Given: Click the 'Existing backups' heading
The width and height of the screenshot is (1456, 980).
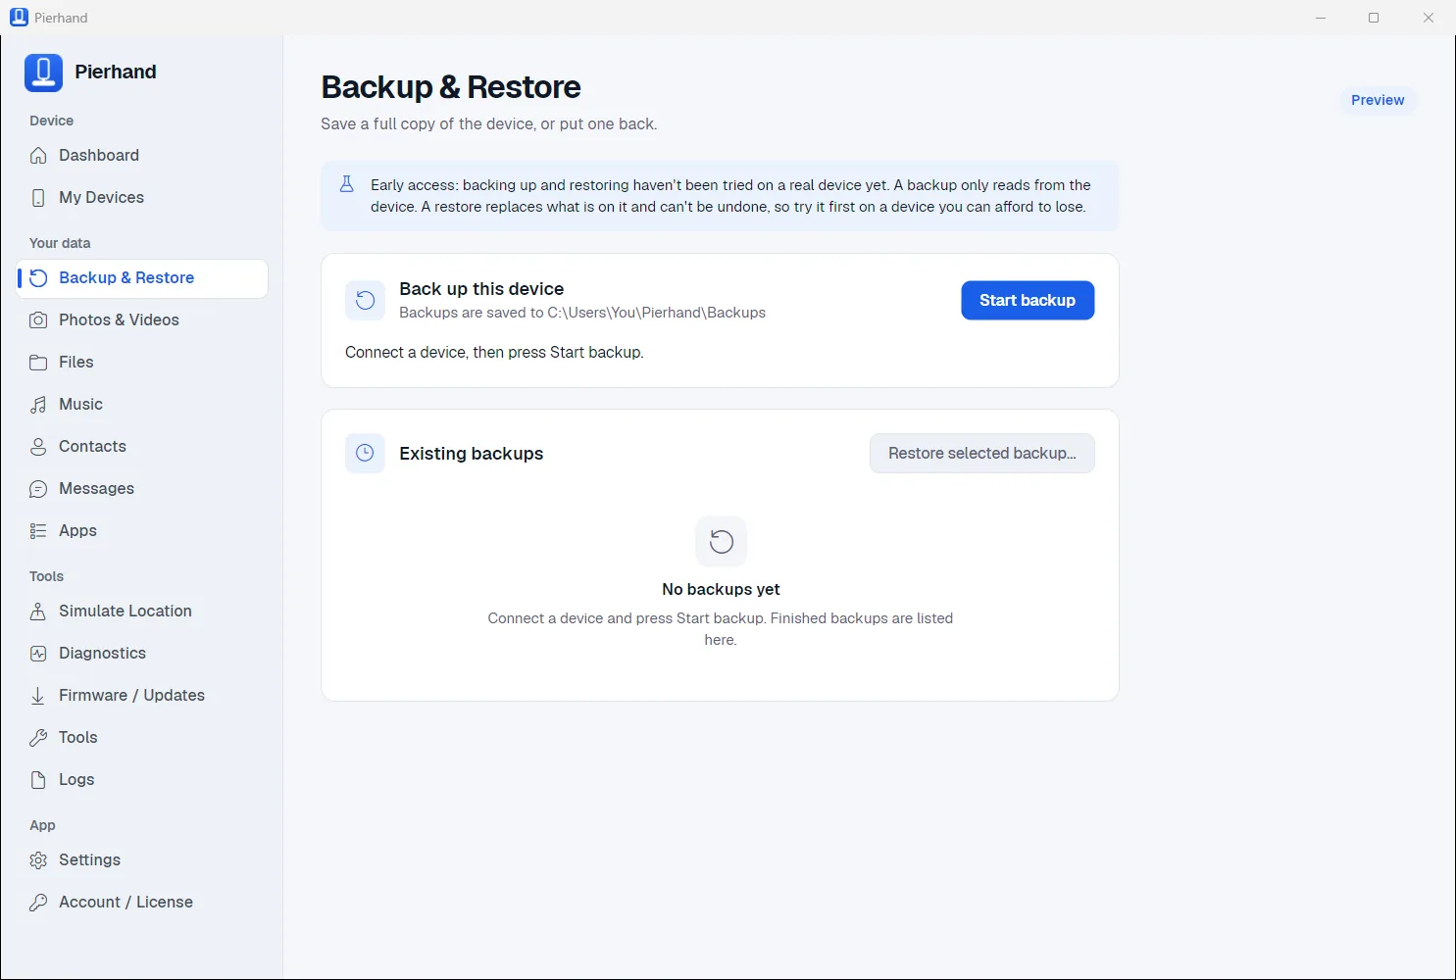Looking at the screenshot, I should pyautogui.click(x=471, y=454).
